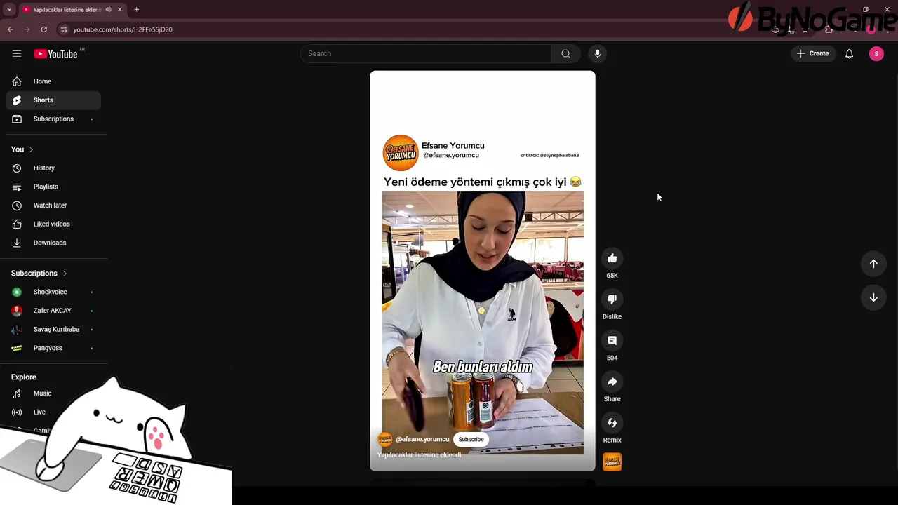This screenshot has height=505, width=898.
Task: Open the tab search dropdown arrow
Action: coord(8,10)
